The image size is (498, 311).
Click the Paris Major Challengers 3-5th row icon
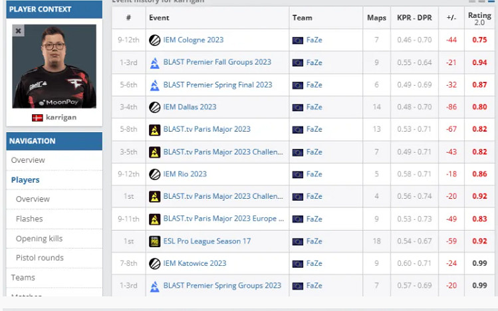pos(155,152)
